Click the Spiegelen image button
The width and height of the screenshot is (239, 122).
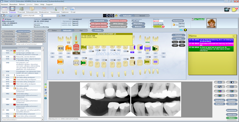coord(220,100)
